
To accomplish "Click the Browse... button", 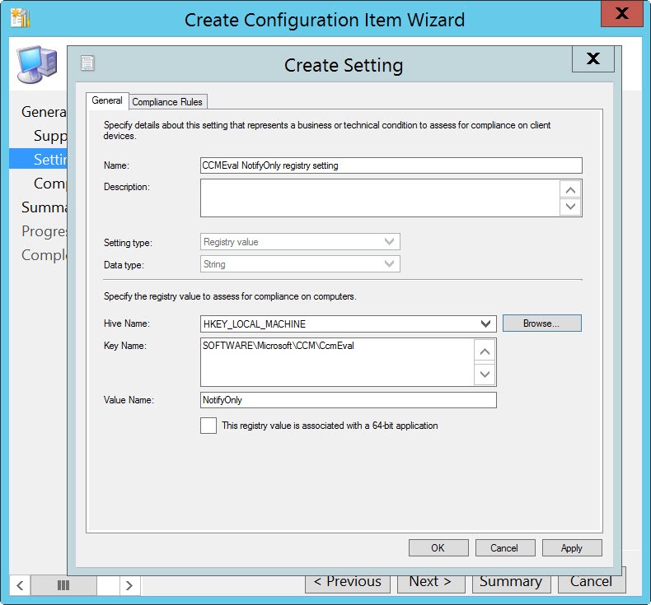I will (x=541, y=323).
